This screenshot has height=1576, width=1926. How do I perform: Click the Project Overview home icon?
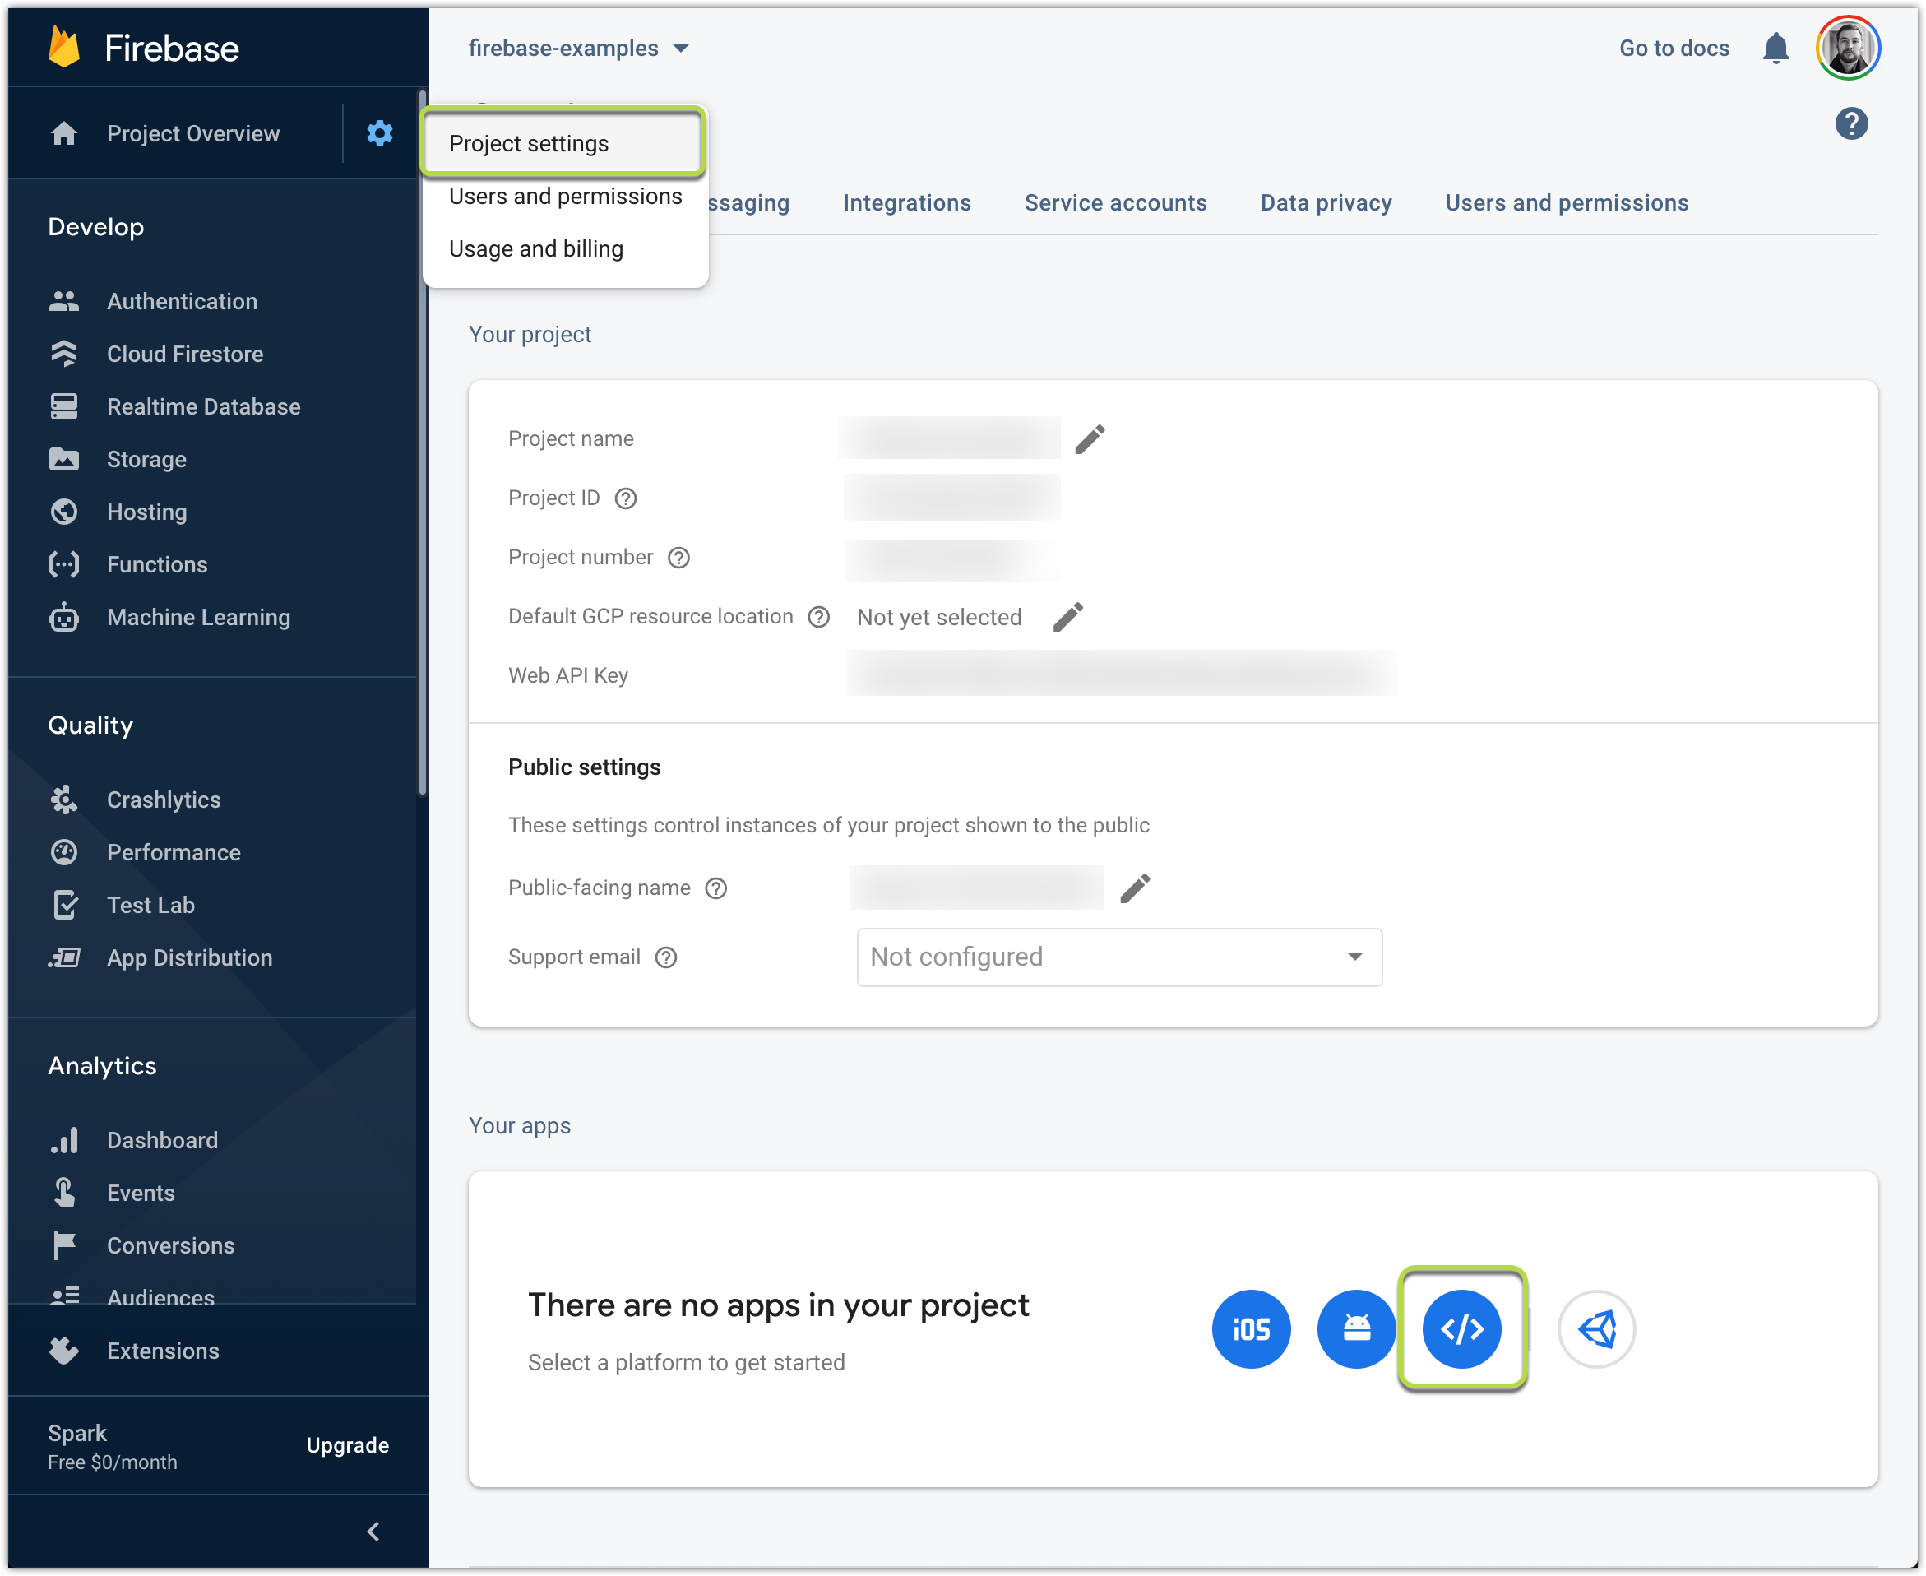point(63,133)
